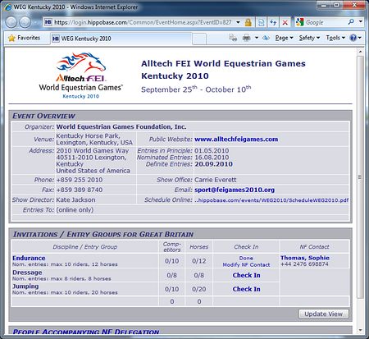Open the Help menu dropdown arrow

click(360, 38)
